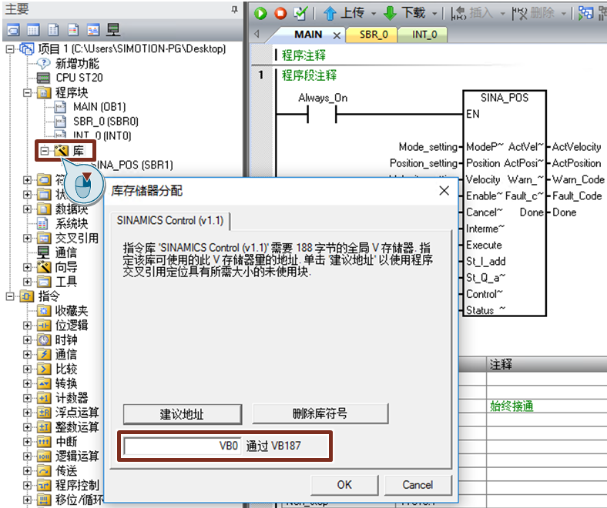Click the 传送 folder icon
Screen dimensions: 607x508
pos(44,471)
